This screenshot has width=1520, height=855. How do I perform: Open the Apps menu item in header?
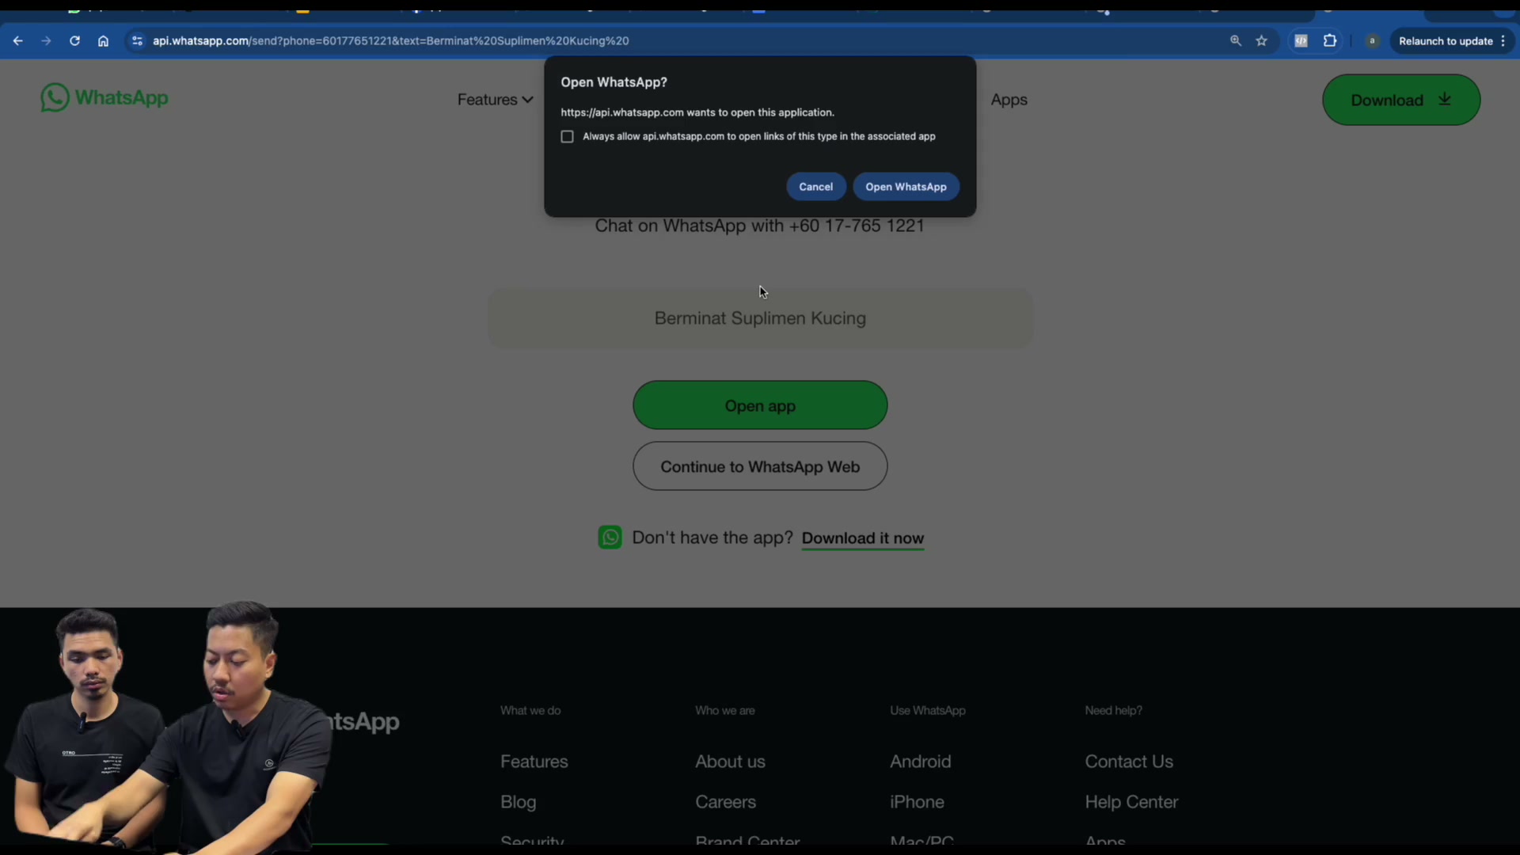pos(1009,100)
